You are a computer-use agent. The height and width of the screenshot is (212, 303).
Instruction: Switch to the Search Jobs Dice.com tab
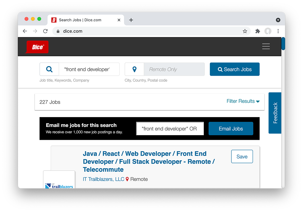(x=83, y=20)
